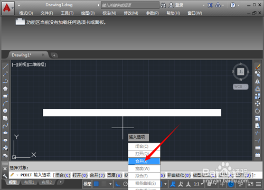The height and width of the screenshot is (190, 264).
Task: Toggle the Model space status bar button
Action: pos(88,184)
